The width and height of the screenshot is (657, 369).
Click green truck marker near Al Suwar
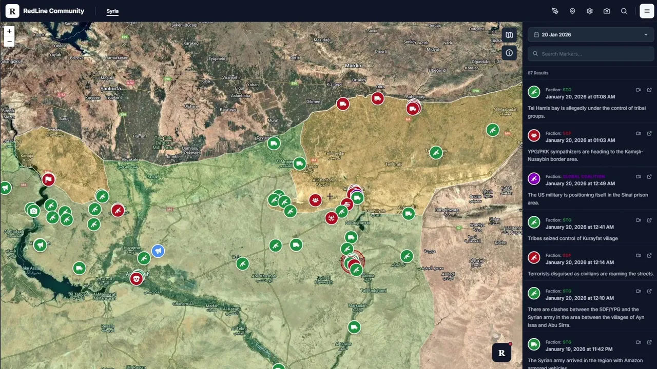(354, 327)
